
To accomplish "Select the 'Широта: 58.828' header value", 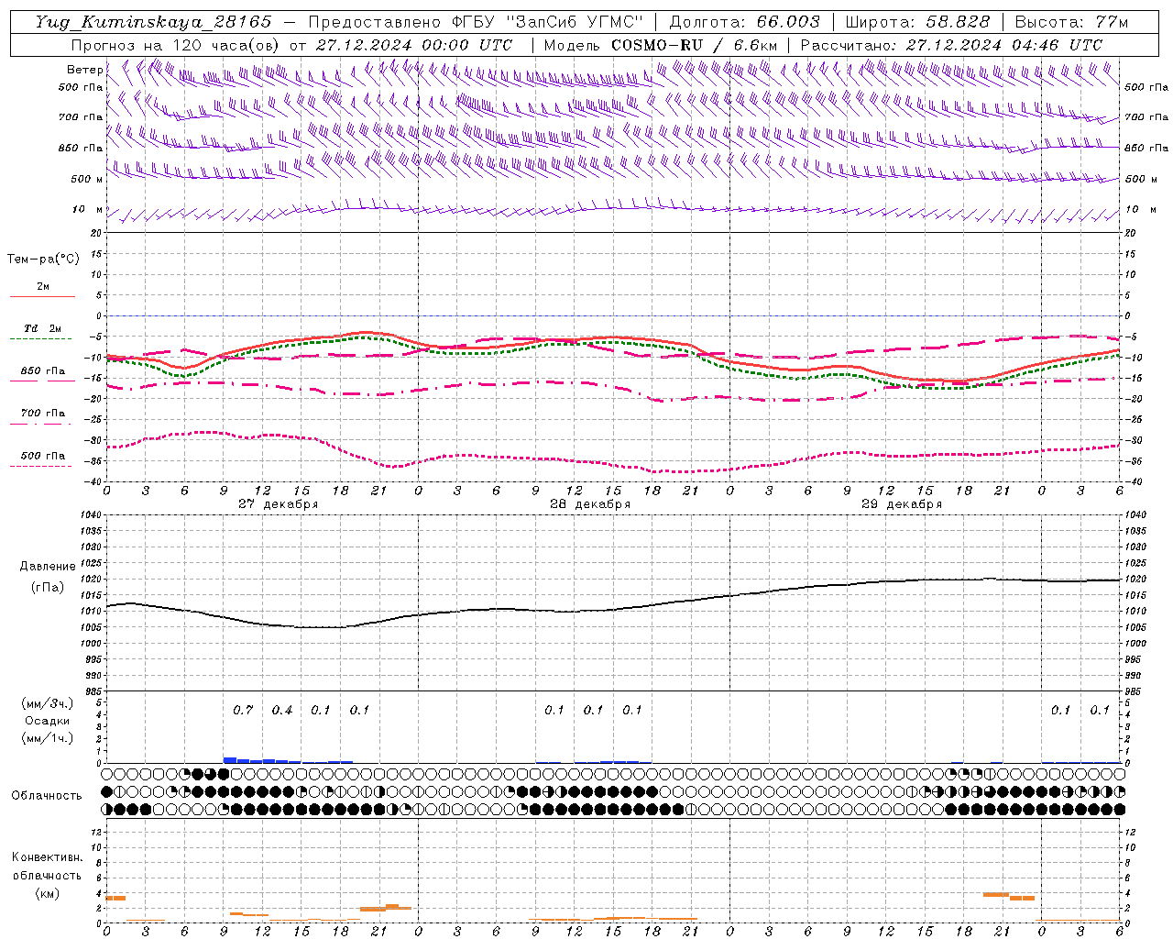I will point(917,22).
